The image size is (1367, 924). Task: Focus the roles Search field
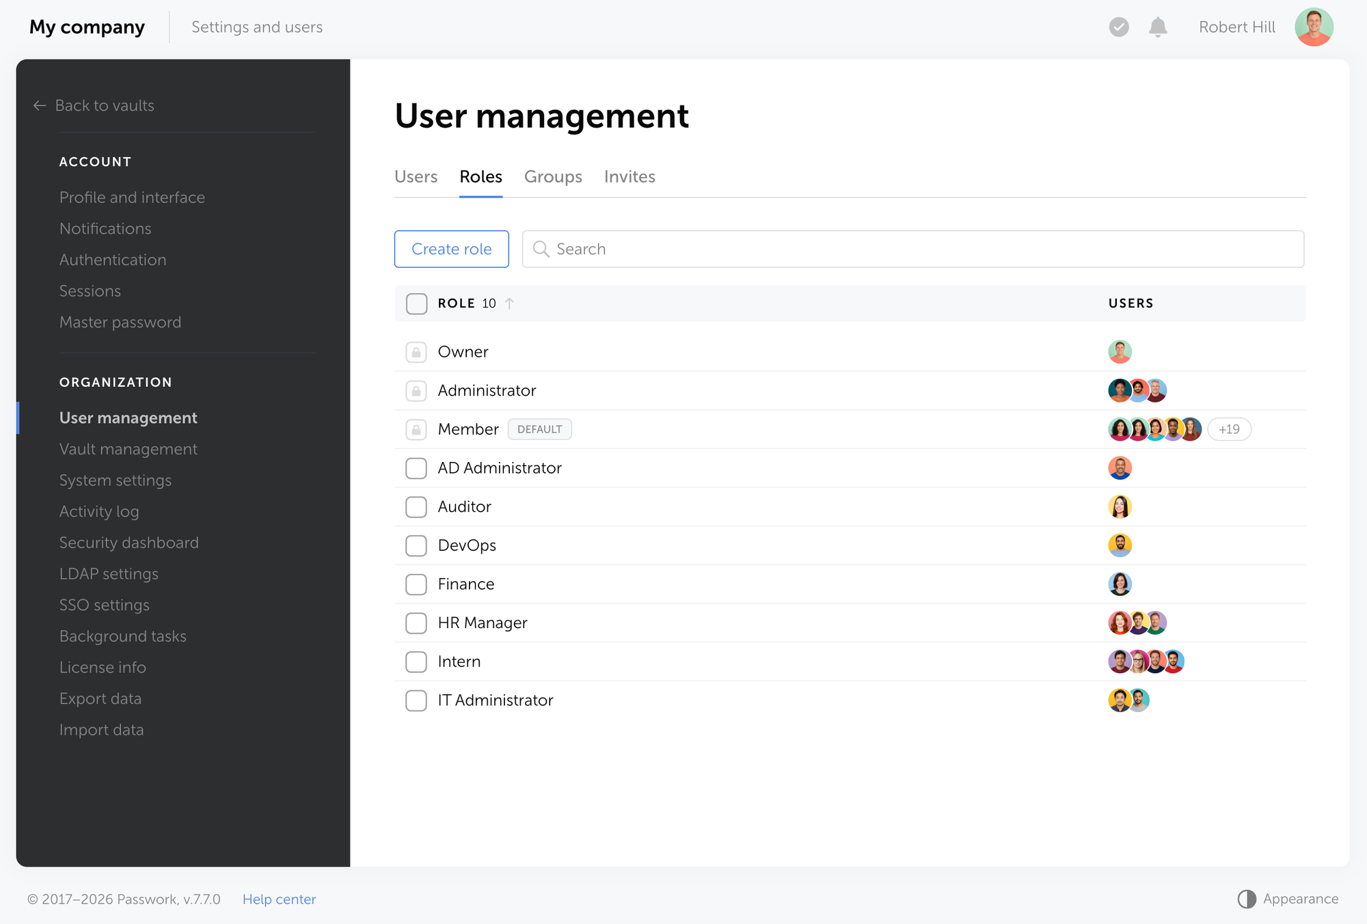913,249
